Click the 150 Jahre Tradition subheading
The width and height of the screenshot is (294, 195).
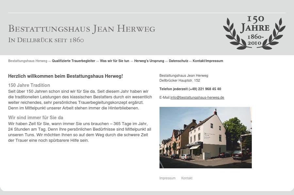tap(29, 85)
